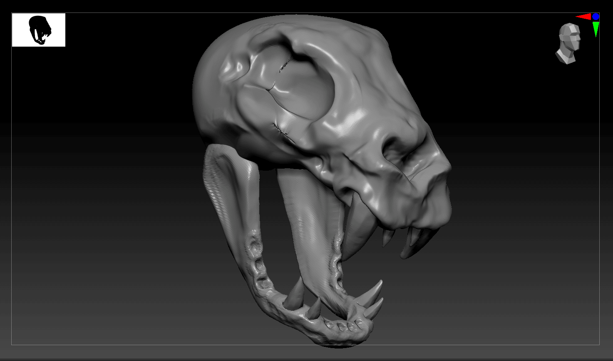The image size is (613, 361).
Task: Click the CamView head orientation gizmo
Action: [568, 44]
